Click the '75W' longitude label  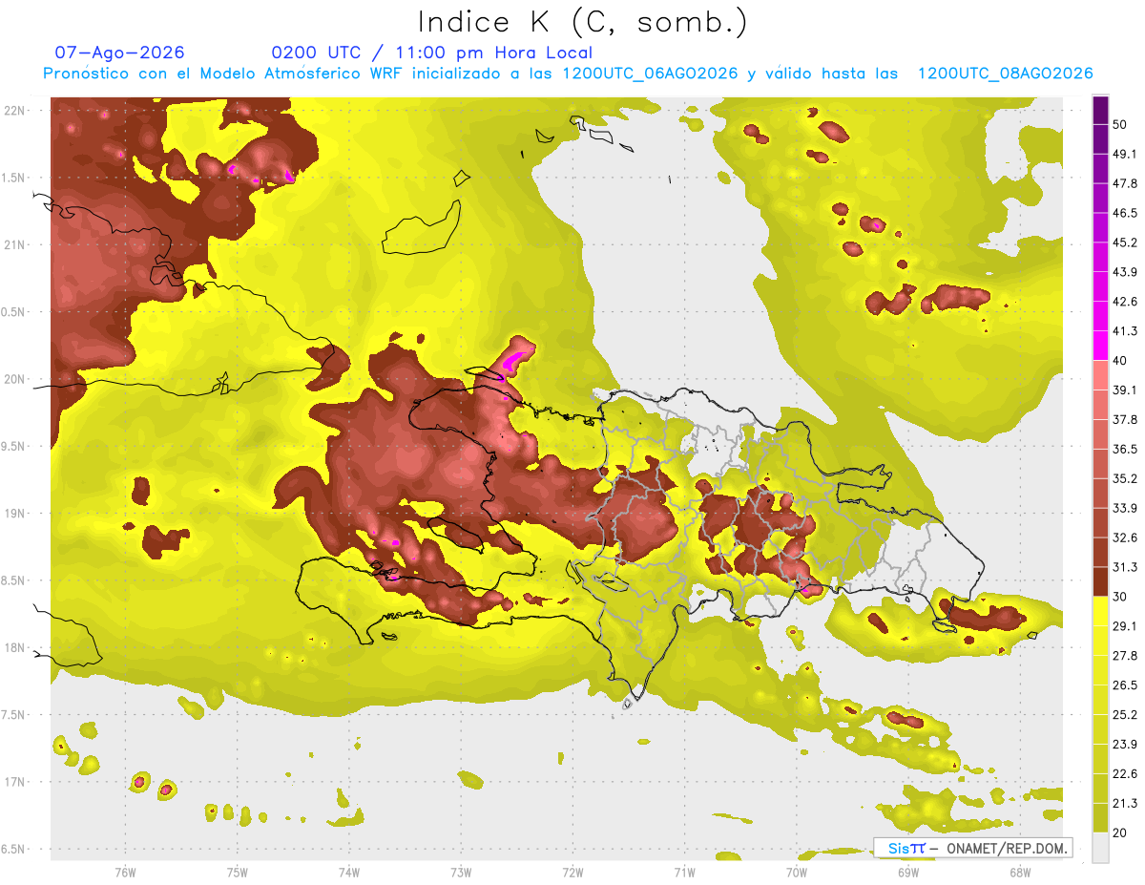pyautogui.click(x=237, y=872)
